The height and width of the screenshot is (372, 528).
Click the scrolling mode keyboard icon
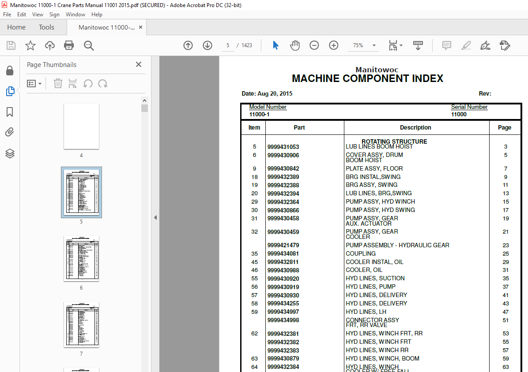tap(418, 45)
